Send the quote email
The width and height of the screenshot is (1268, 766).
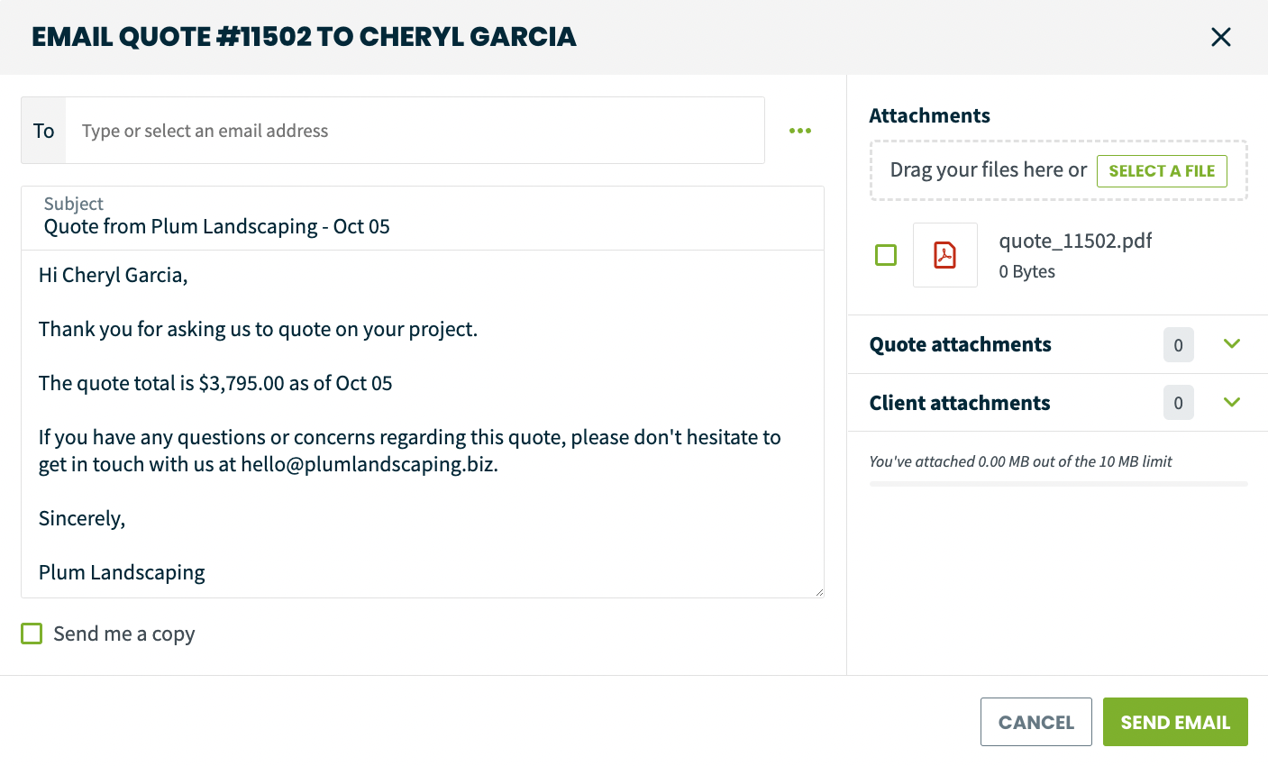(x=1174, y=722)
